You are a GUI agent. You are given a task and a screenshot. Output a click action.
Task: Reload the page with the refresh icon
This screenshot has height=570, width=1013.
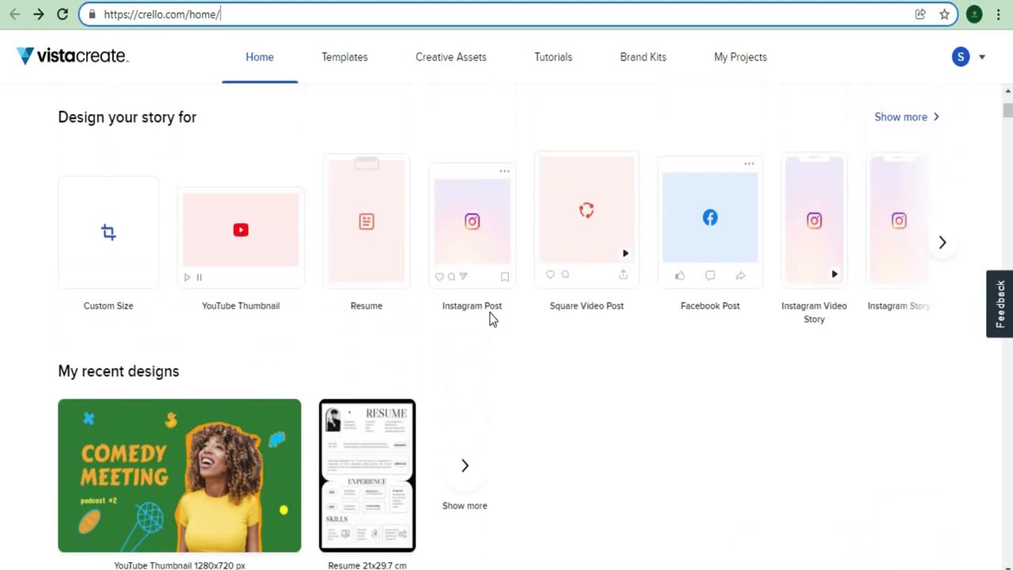[x=63, y=14]
